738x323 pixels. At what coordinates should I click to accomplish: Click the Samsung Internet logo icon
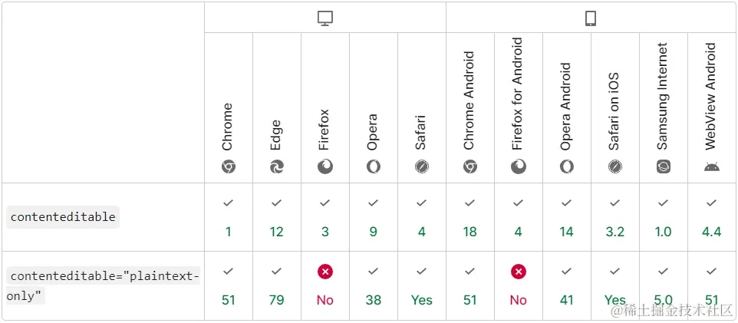click(x=664, y=166)
